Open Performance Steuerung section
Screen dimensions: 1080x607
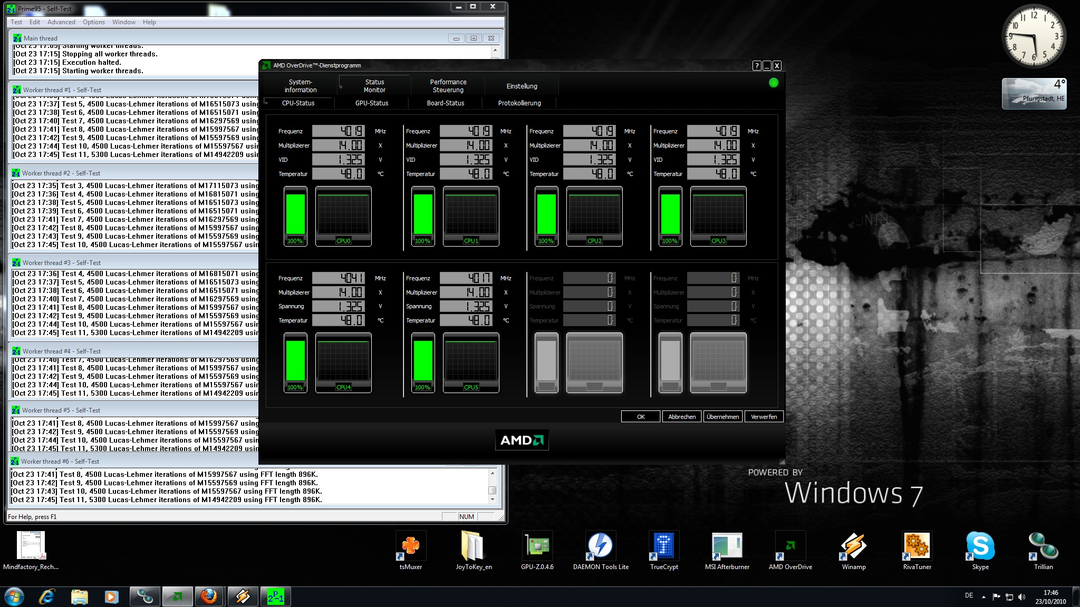(x=448, y=86)
